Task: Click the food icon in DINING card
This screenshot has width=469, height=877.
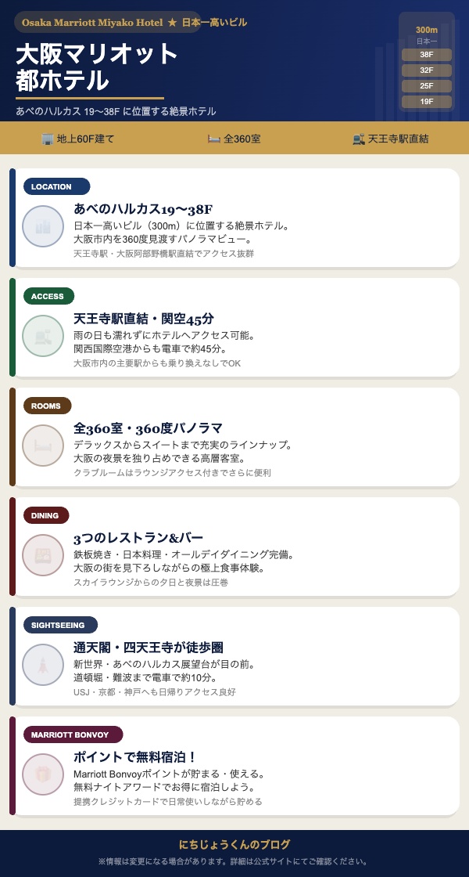Action: (x=43, y=554)
